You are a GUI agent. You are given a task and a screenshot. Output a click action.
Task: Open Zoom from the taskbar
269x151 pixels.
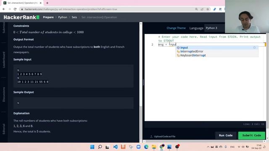(138, 147)
